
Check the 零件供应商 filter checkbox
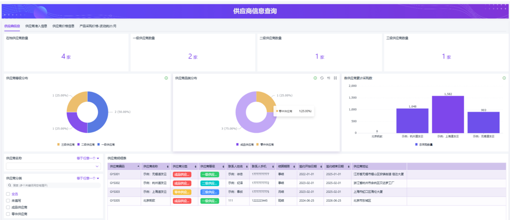coord(8,214)
